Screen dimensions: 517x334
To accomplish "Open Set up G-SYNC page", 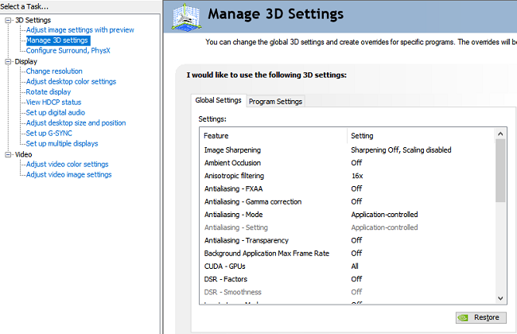I will click(52, 133).
